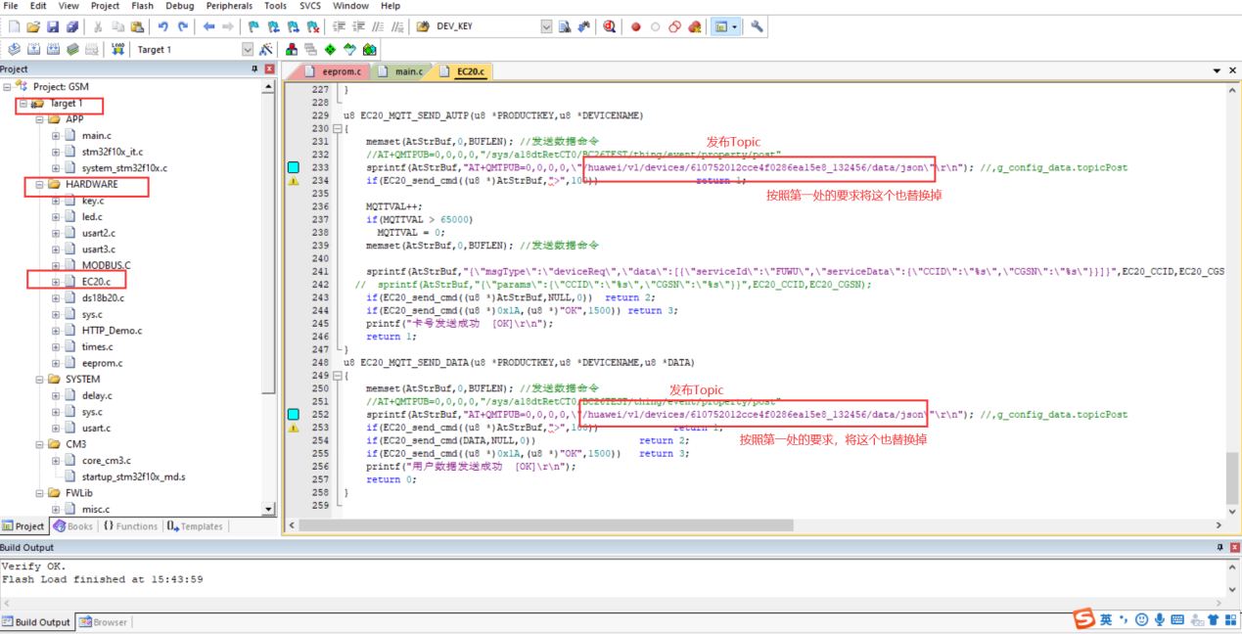Create a new file from the toolbar

pos(14,26)
